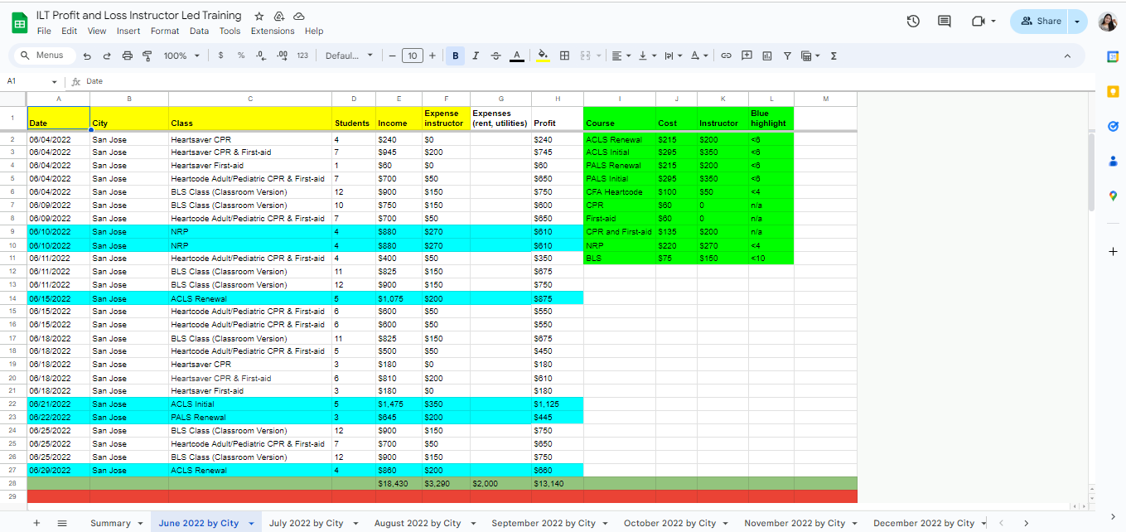The image size is (1126, 532).
Task: Decrease font size with minus
Action: 392,56
